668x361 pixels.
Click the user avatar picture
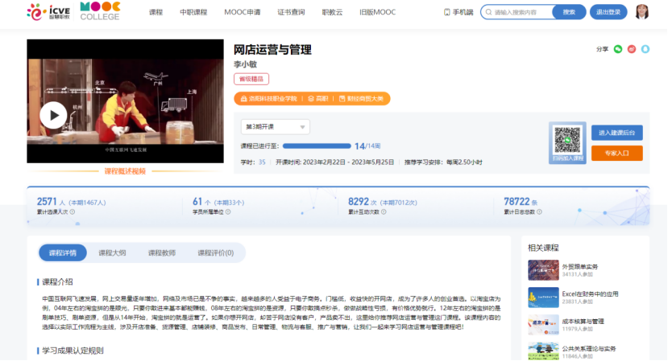pos(642,12)
